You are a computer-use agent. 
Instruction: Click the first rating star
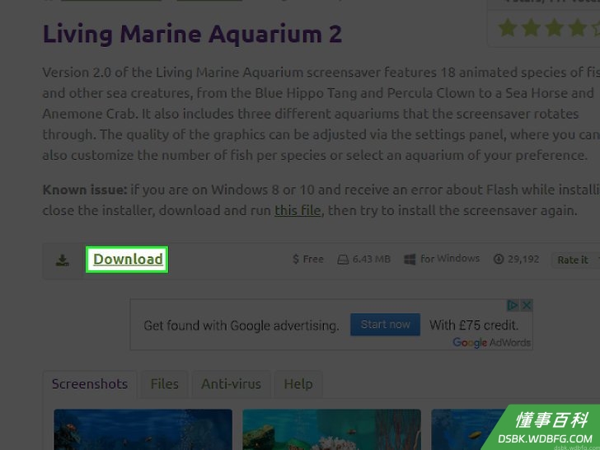click(x=508, y=29)
